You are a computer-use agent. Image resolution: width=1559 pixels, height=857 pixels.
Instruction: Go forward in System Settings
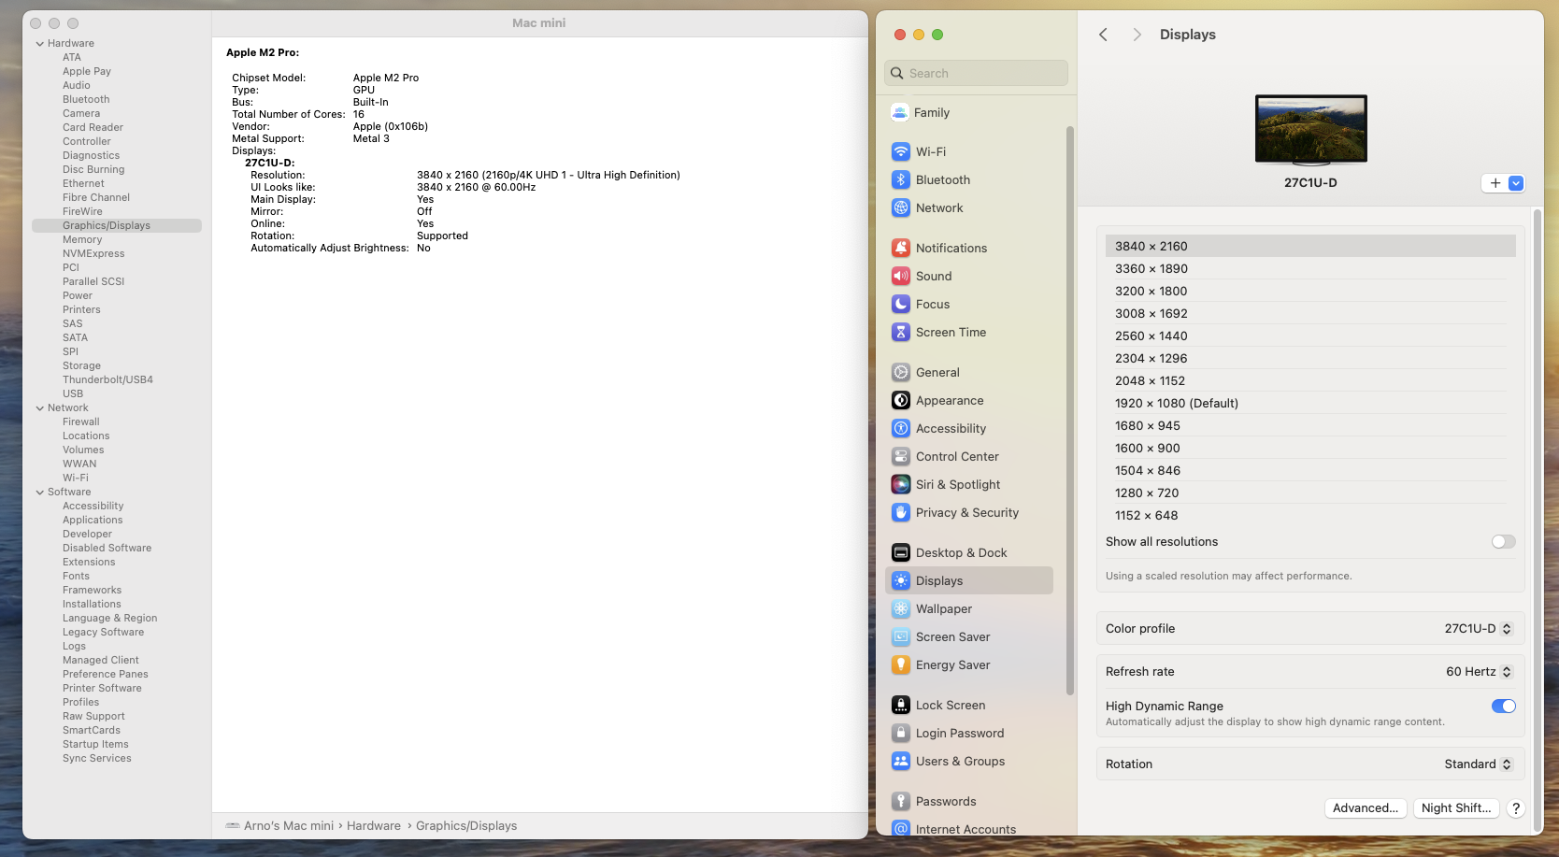click(x=1137, y=35)
